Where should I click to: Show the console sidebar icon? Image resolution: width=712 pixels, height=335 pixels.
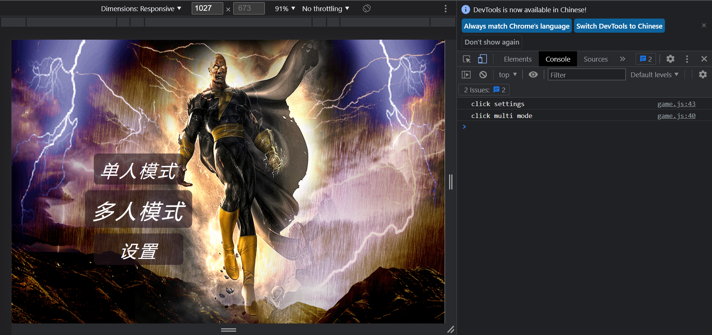pyautogui.click(x=466, y=75)
